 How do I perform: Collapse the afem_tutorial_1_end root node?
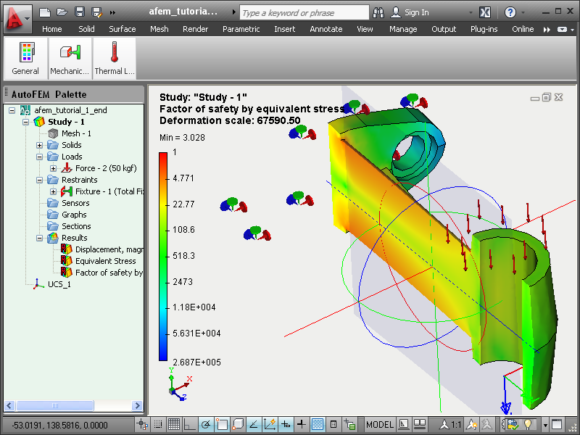[12, 110]
